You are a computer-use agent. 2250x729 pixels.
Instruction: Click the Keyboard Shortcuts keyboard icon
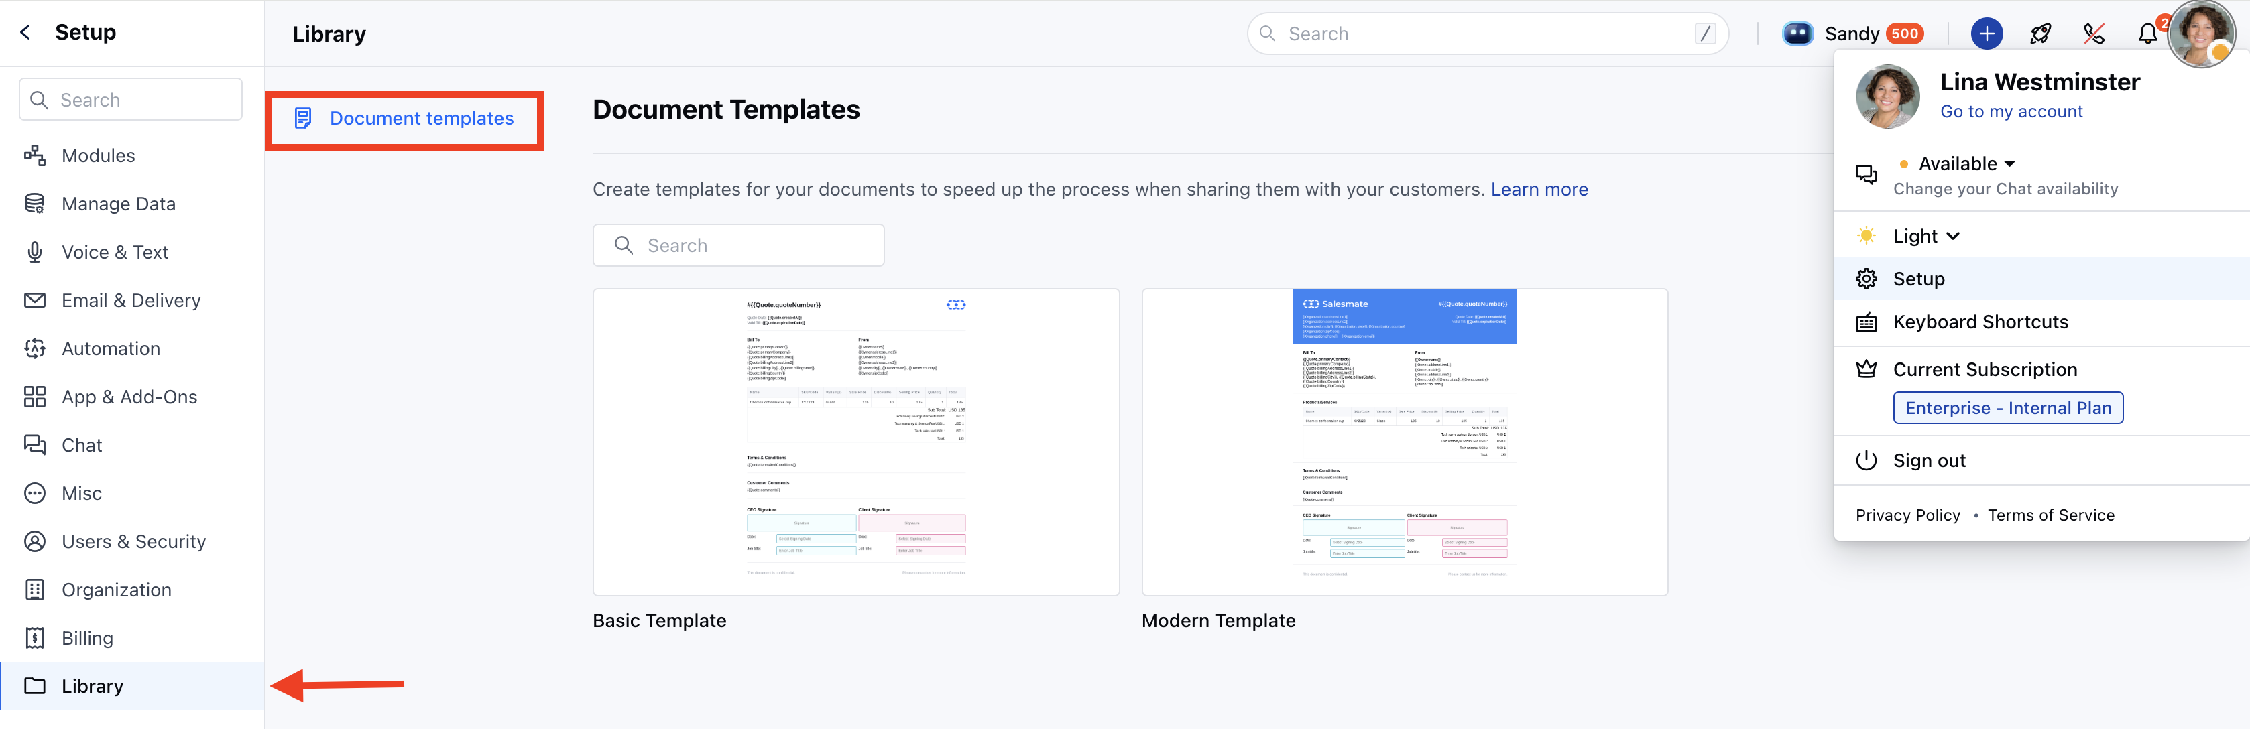pyautogui.click(x=1866, y=322)
